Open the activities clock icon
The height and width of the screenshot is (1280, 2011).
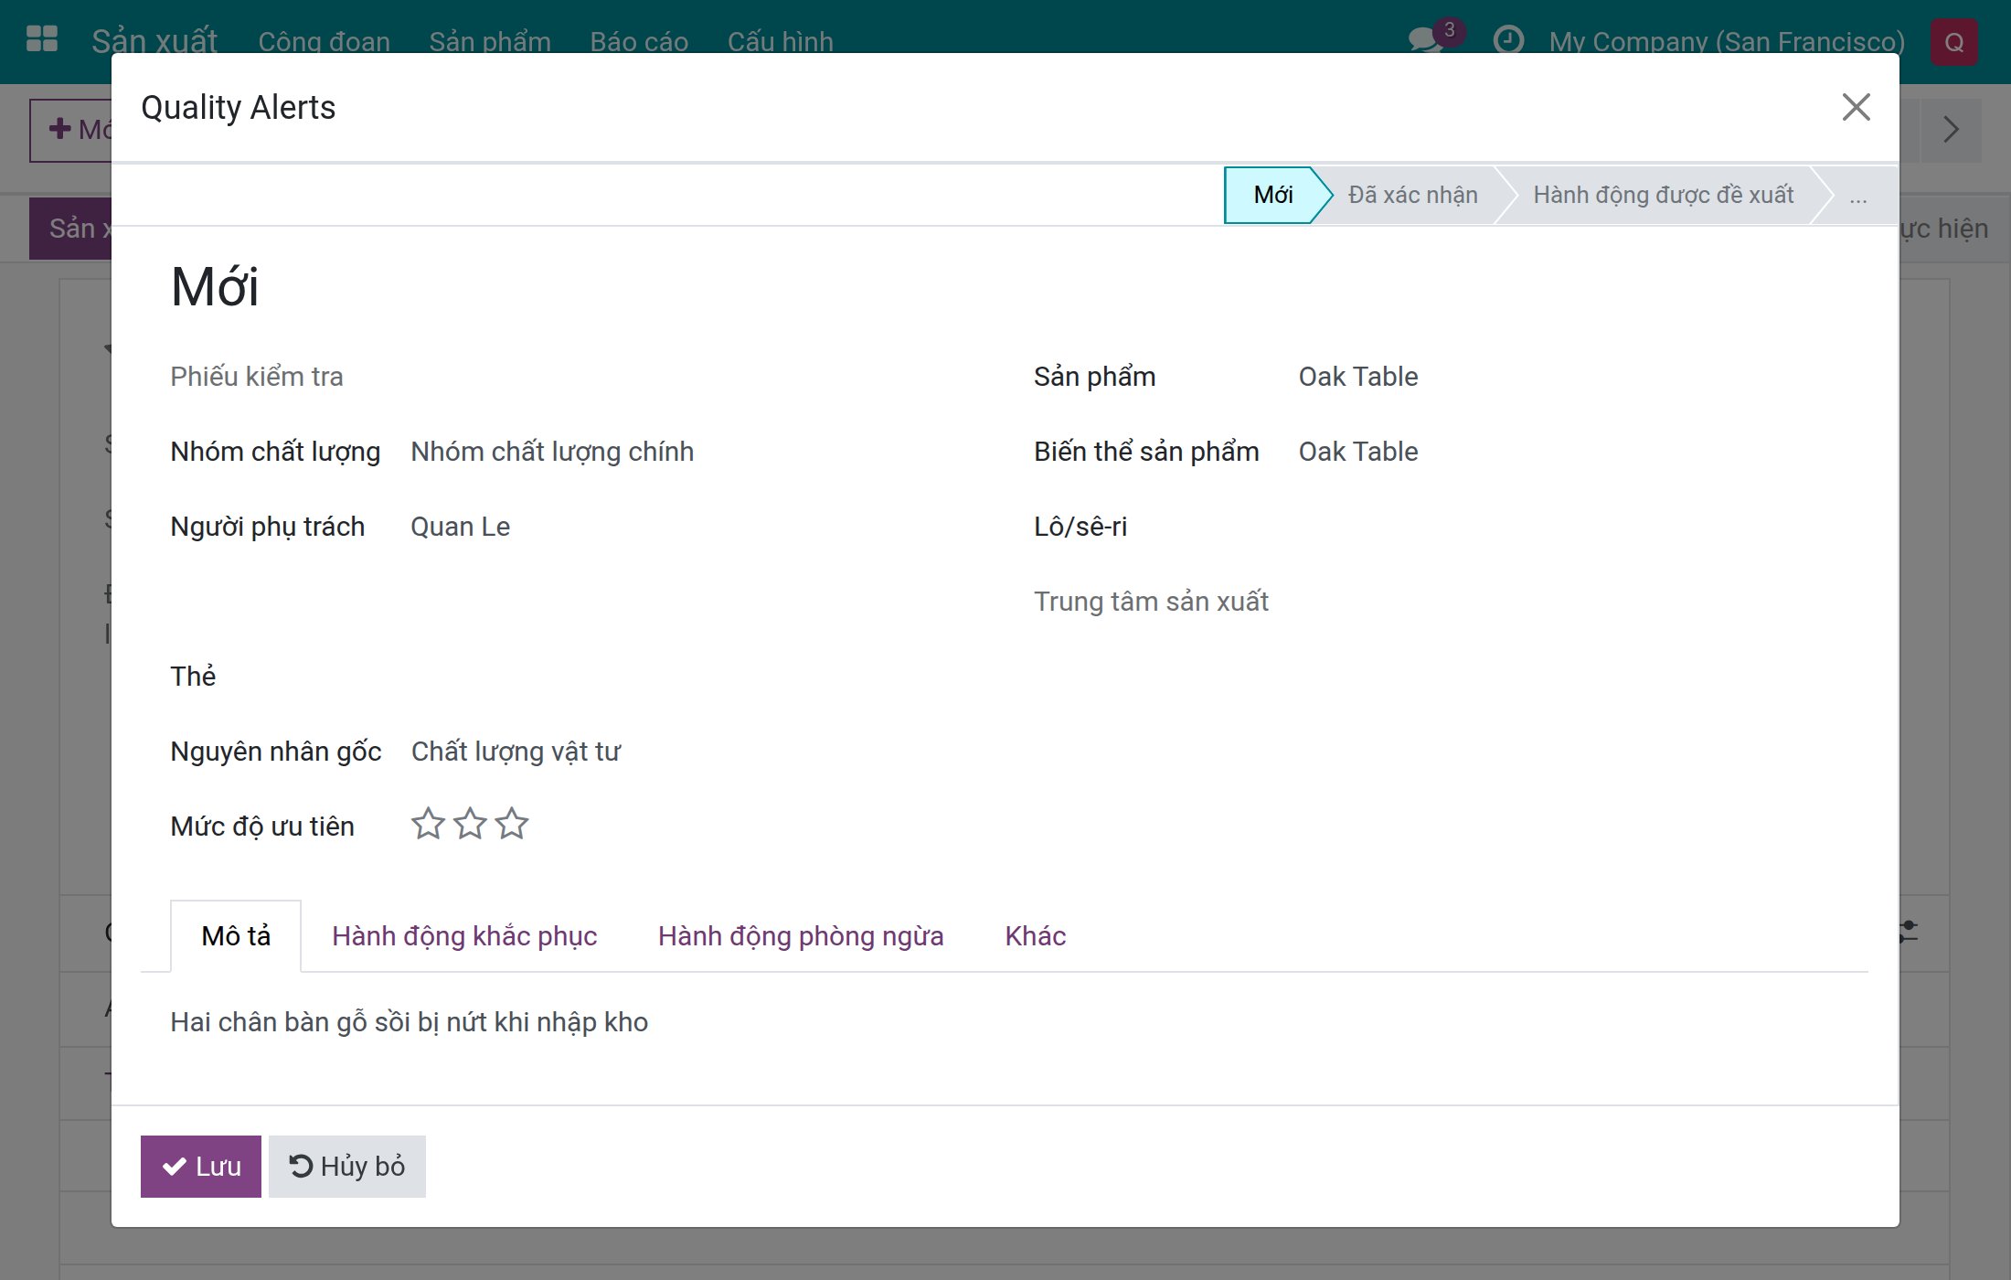click(1508, 40)
